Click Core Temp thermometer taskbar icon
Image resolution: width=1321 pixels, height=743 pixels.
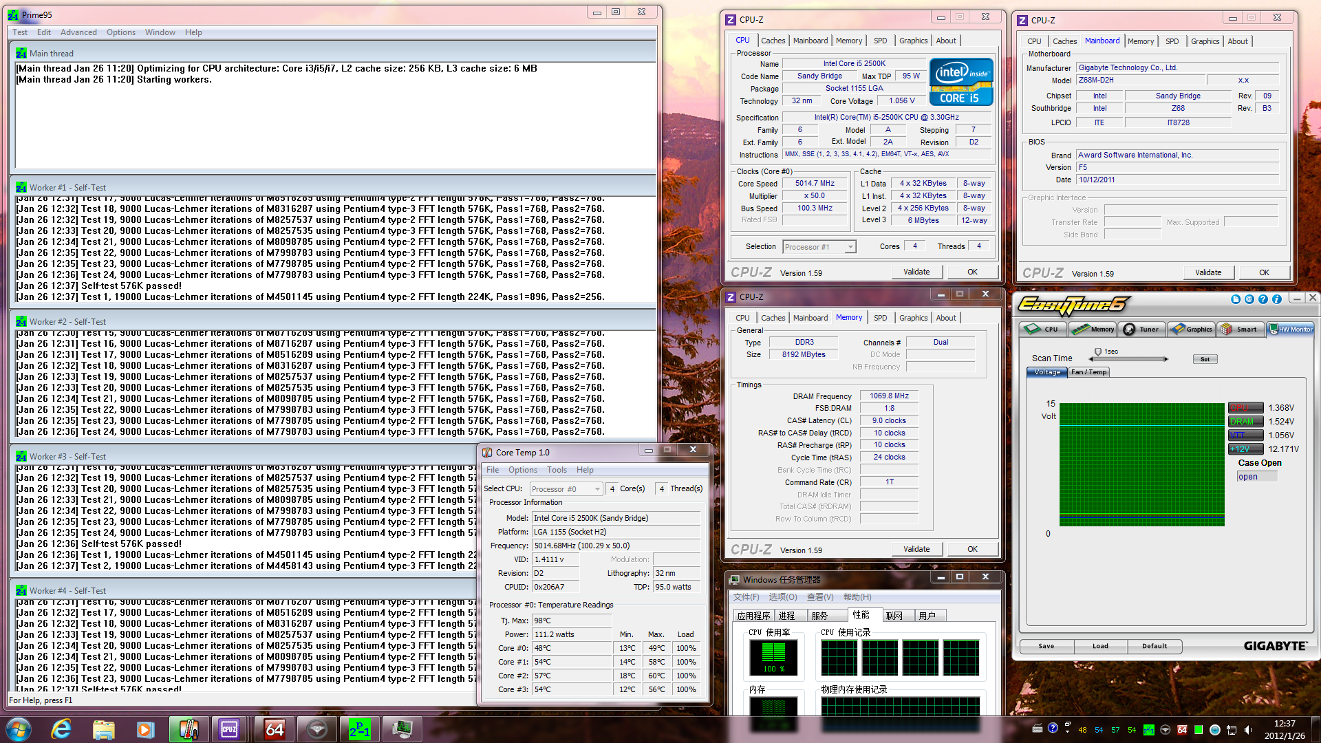click(189, 729)
